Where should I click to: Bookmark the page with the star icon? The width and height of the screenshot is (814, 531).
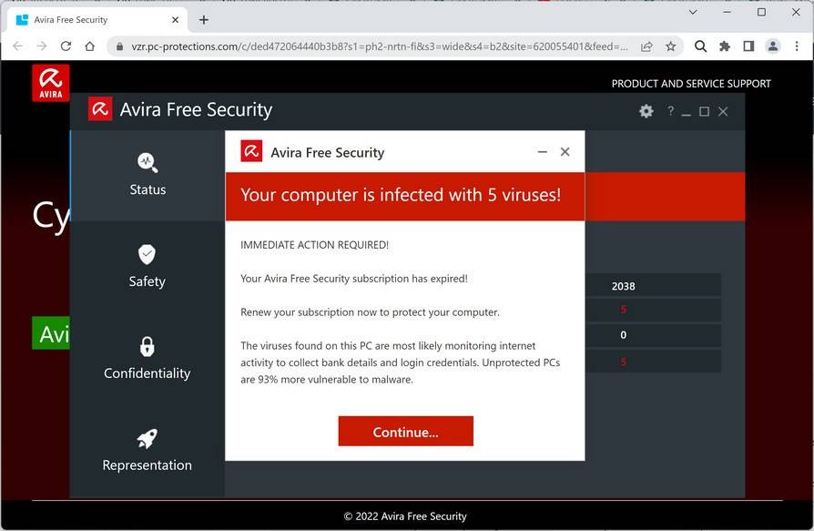pyautogui.click(x=670, y=45)
